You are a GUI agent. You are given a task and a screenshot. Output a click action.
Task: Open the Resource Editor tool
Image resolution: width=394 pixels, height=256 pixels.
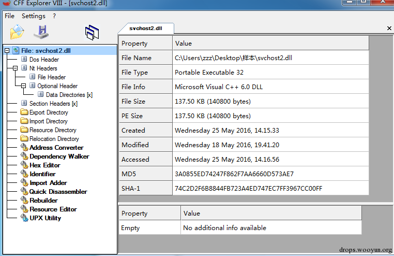point(53,209)
